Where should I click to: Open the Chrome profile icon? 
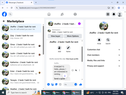point(119,8)
